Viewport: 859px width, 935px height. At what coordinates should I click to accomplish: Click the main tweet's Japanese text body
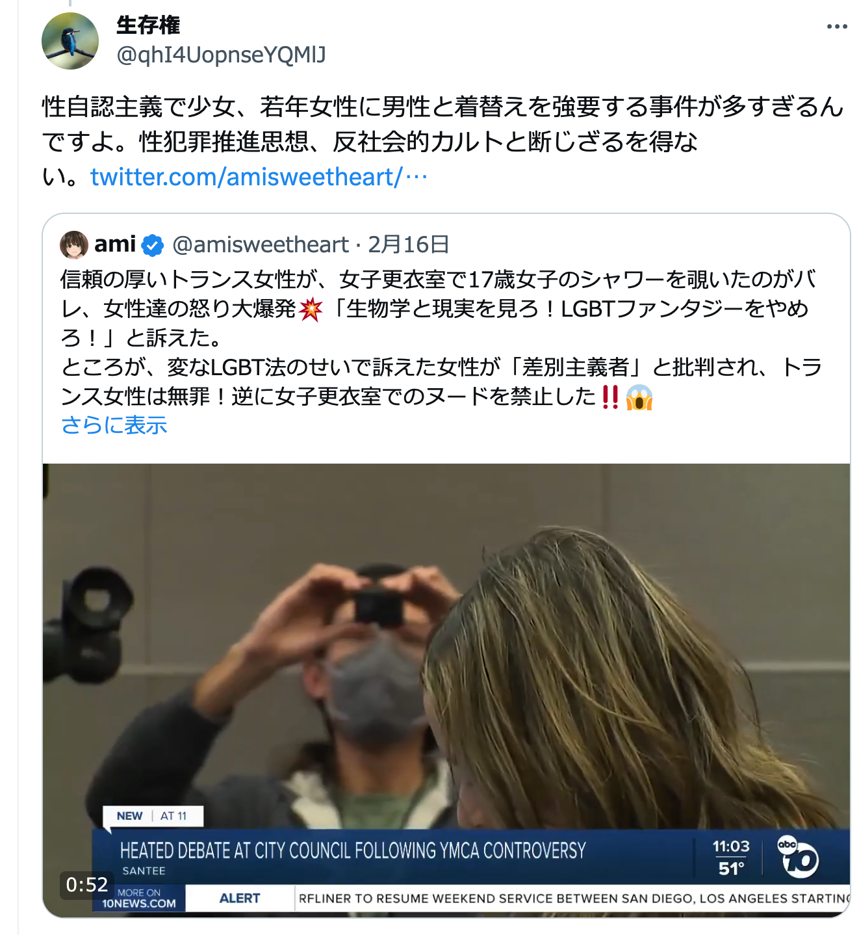coord(442,142)
